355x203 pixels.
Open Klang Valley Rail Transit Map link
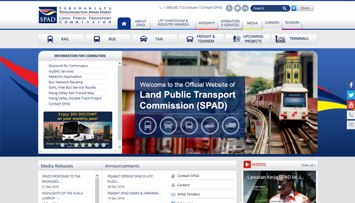(72, 93)
